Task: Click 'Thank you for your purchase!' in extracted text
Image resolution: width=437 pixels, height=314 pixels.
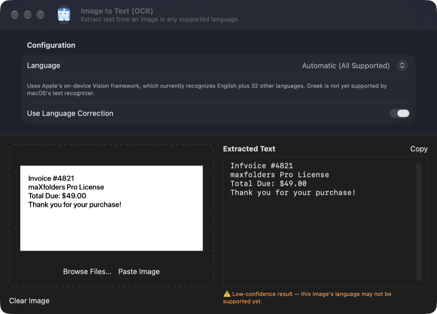Action: 293,192
